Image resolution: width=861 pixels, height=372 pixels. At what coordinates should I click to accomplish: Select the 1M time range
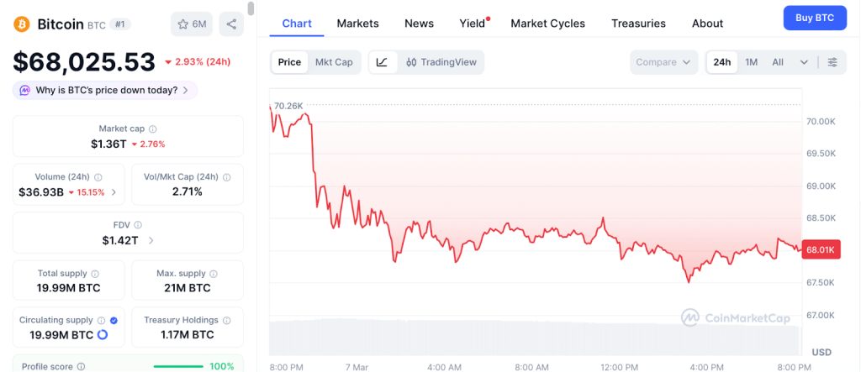pyautogui.click(x=752, y=62)
